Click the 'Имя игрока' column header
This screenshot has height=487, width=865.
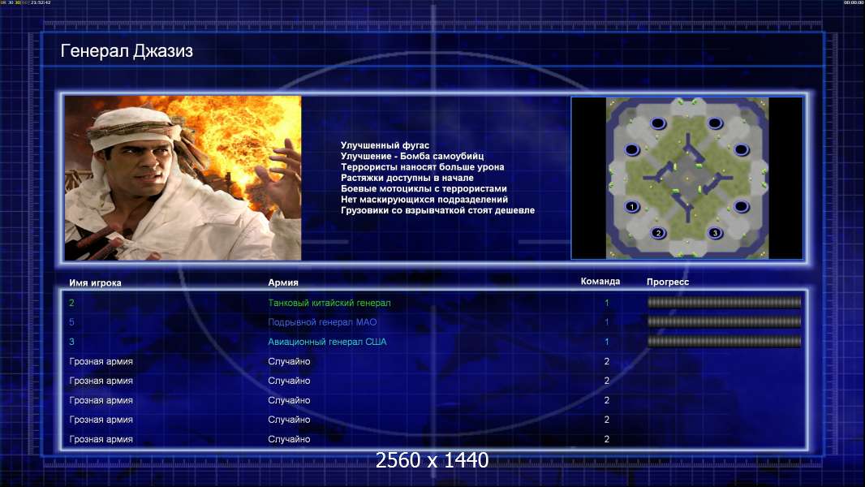pos(95,282)
